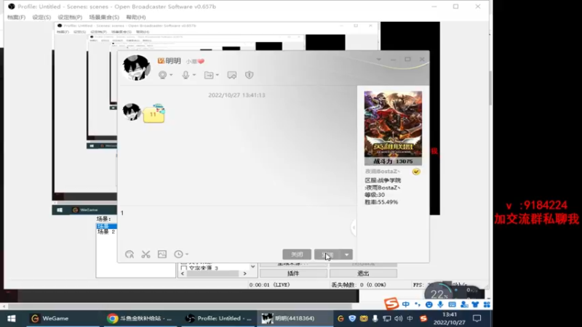Click the volume speaker tray icon
This screenshot has height=327, width=582.
(399, 318)
